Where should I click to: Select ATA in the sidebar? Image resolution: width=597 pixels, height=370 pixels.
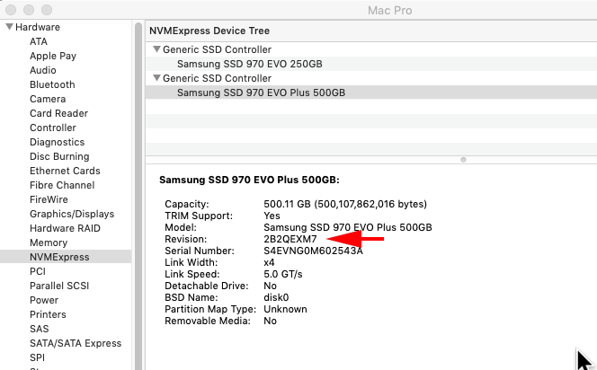click(39, 41)
